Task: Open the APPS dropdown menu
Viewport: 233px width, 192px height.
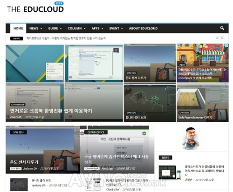Action: pos(97,28)
